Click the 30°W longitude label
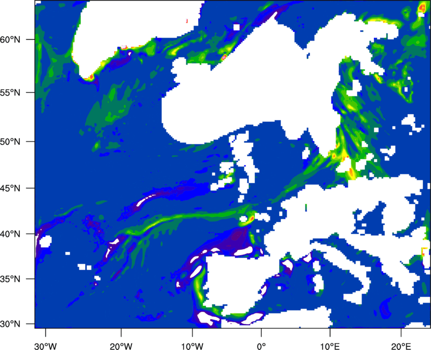Screen dimensions: 431x350 point(45,346)
